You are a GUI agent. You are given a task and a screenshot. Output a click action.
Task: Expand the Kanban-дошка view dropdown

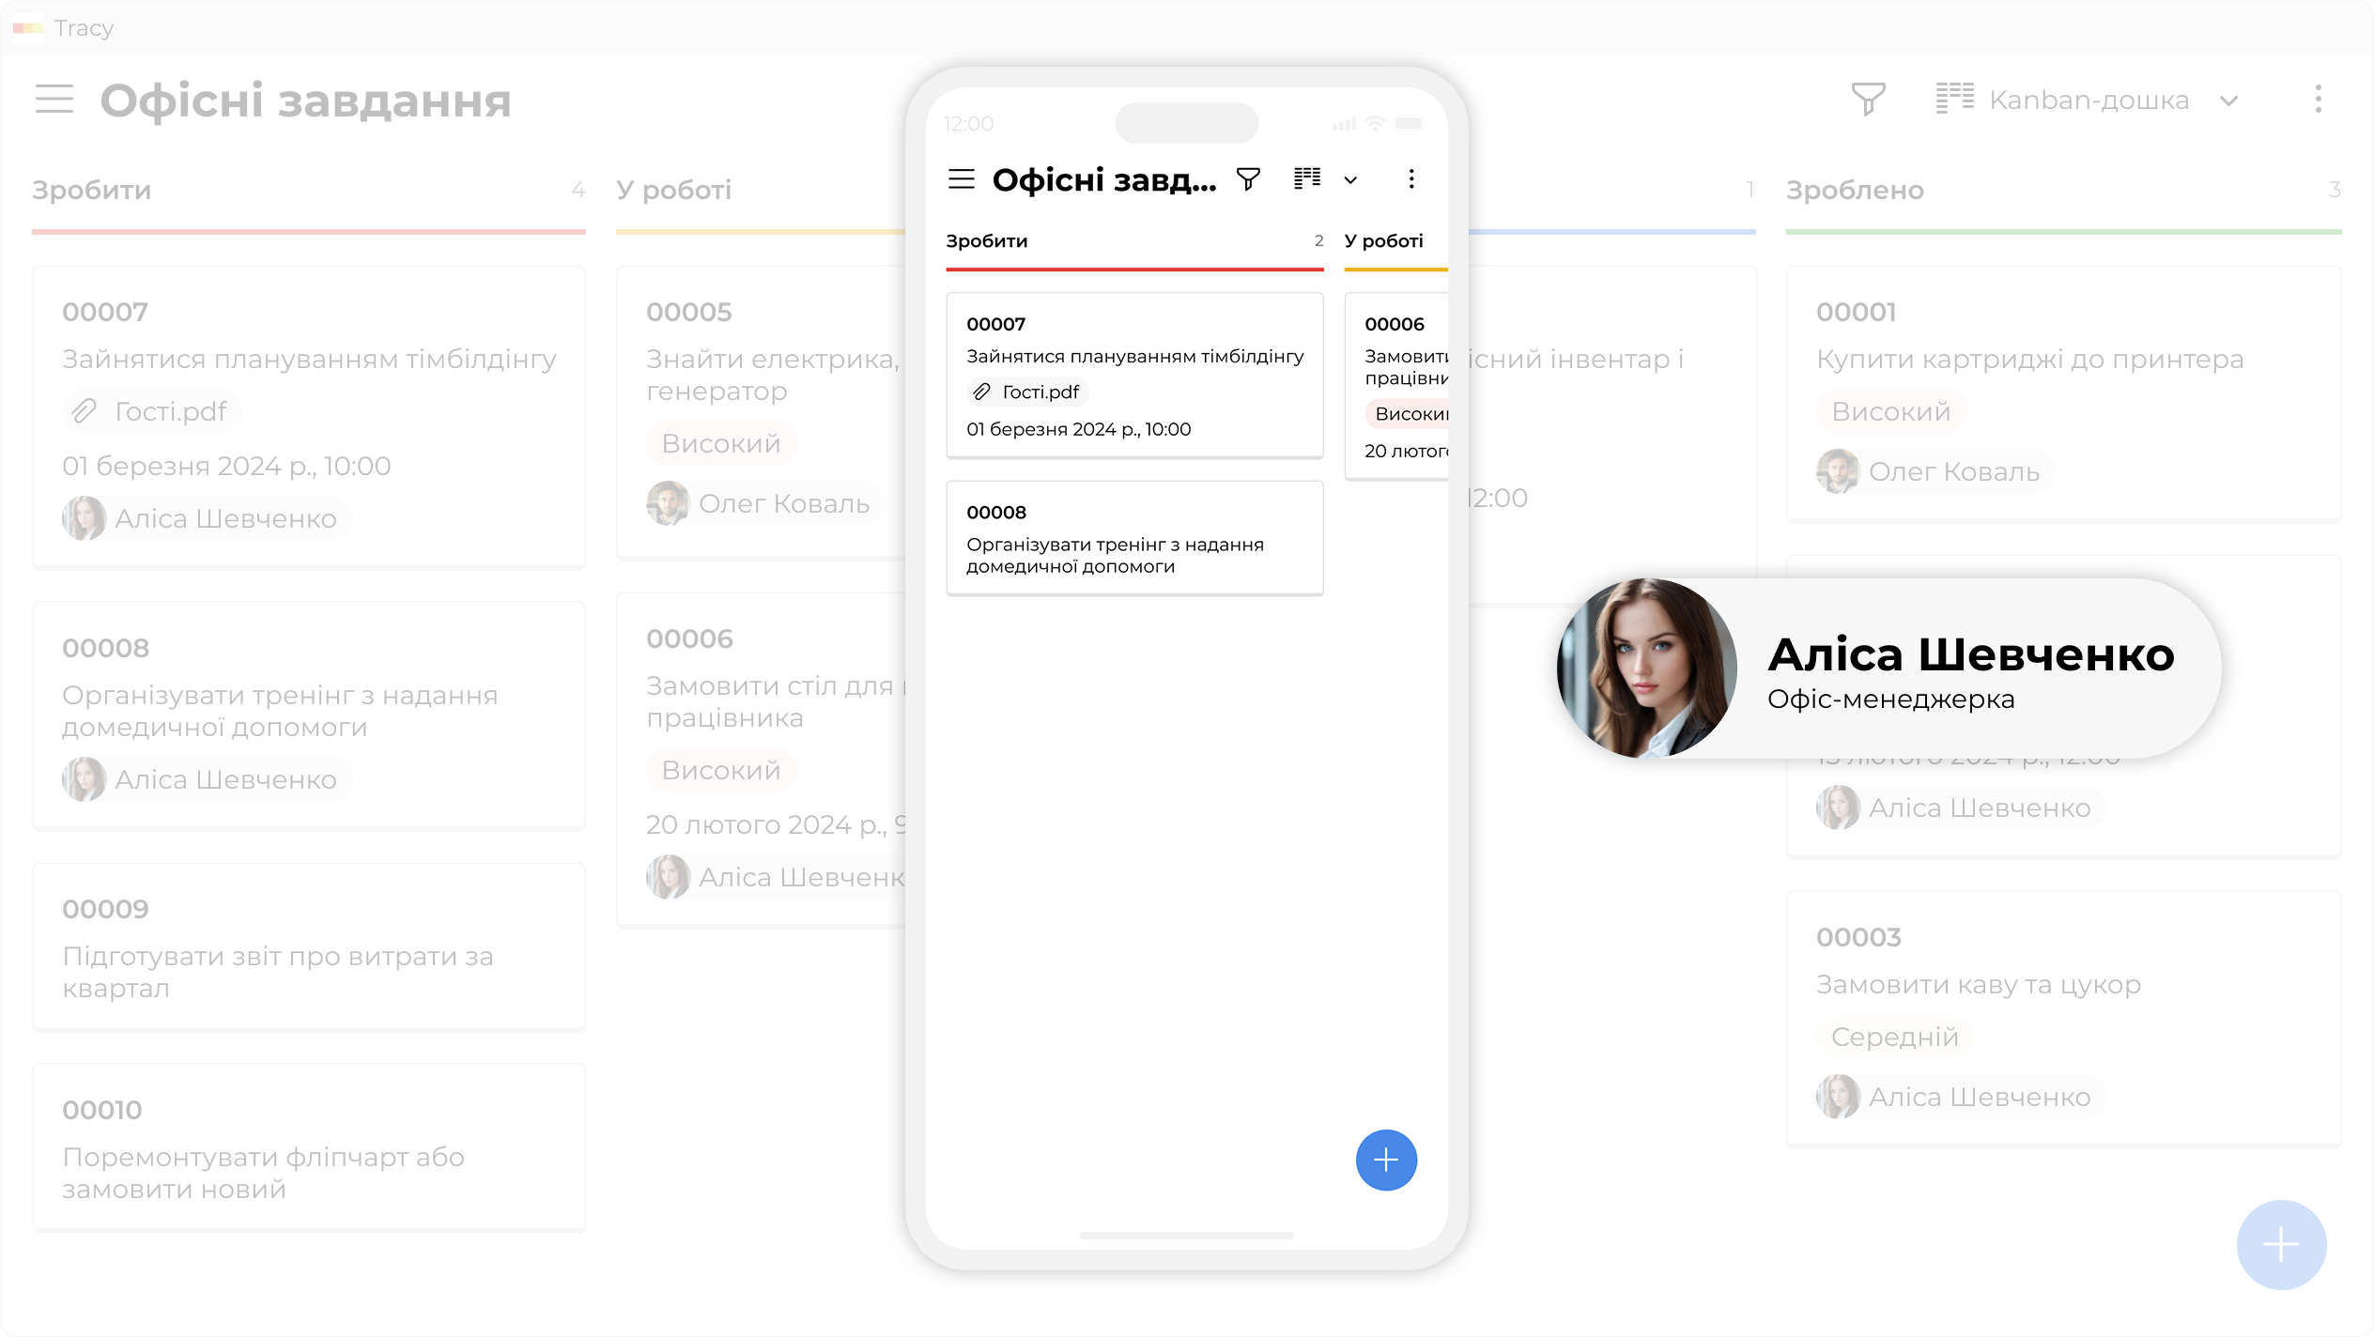[x=2229, y=100]
